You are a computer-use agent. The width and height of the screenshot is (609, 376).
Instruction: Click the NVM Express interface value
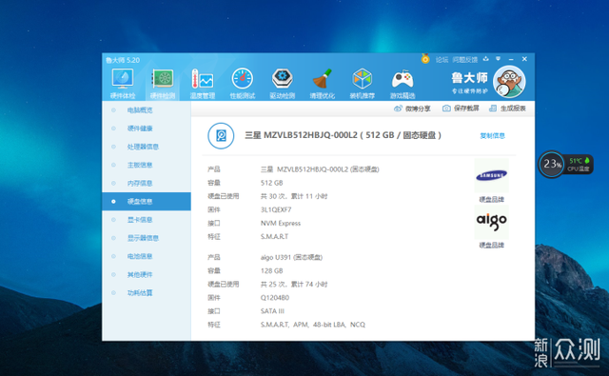(281, 223)
